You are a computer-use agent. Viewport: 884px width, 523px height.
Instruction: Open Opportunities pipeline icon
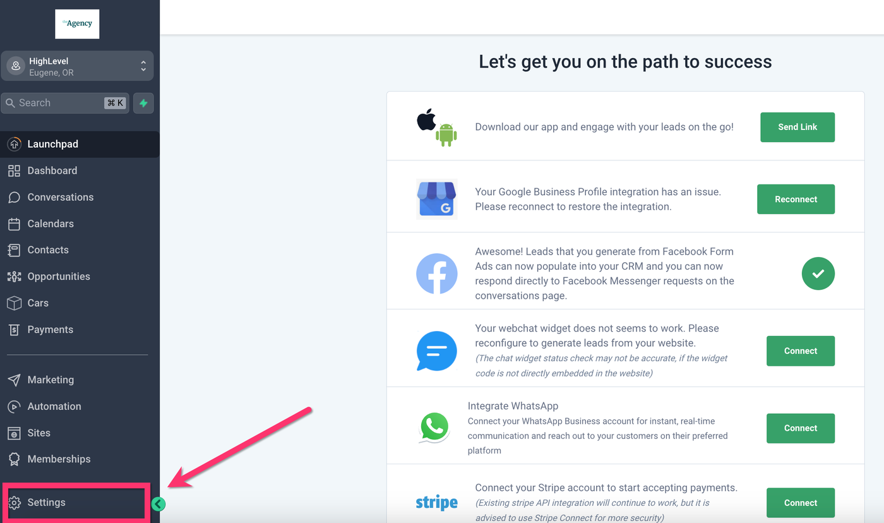(x=14, y=277)
